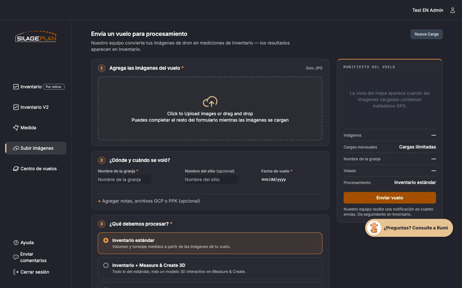Open the Medida section
462x288 pixels.
tap(36, 128)
